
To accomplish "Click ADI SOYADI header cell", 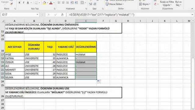I will [14, 47].
